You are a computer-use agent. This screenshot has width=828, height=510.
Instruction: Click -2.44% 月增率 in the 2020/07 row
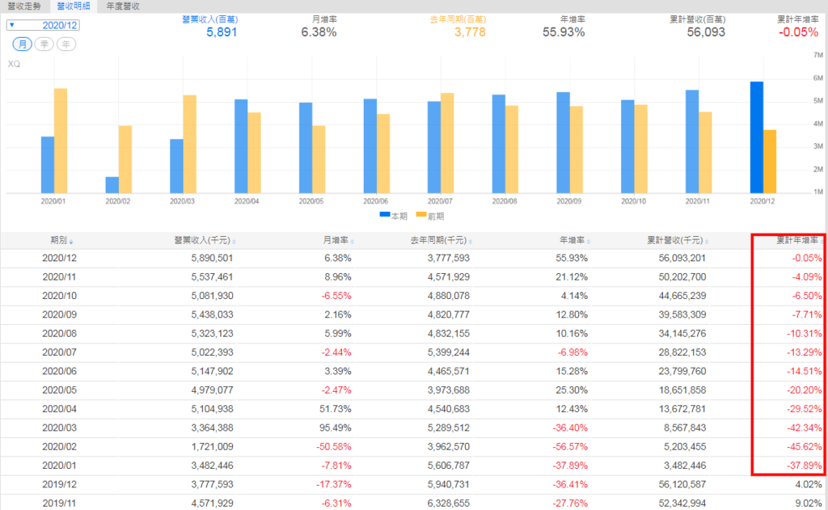coord(336,352)
